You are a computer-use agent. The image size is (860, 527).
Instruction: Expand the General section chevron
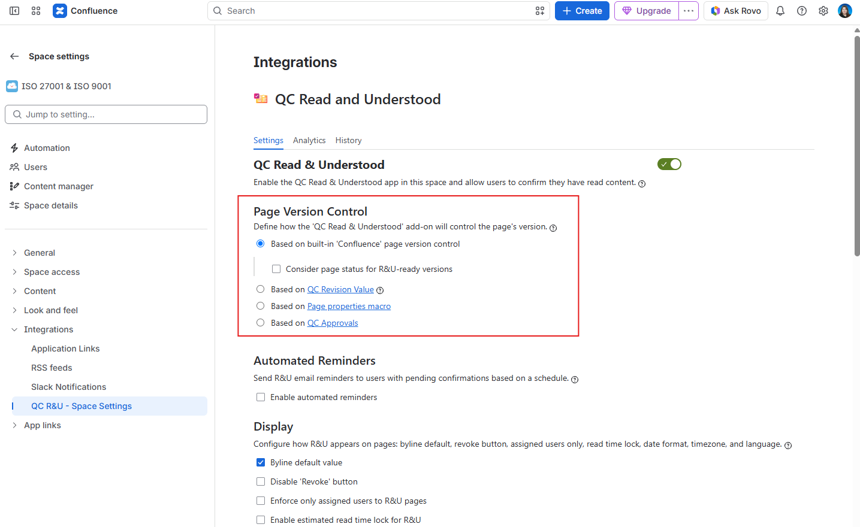click(x=14, y=253)
